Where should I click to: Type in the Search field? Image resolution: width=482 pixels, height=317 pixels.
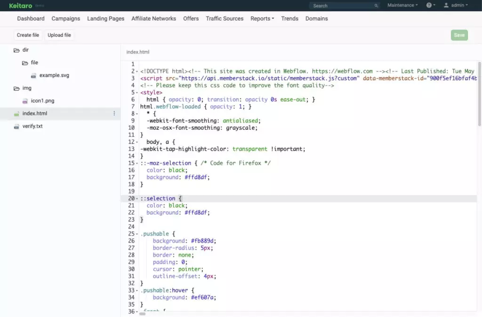341,6
